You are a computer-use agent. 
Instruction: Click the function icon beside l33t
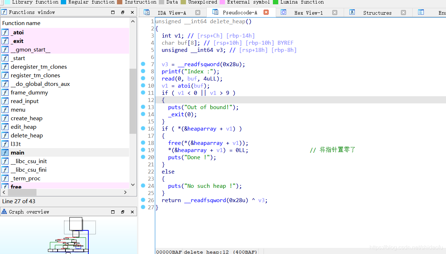pyautogui.click(x=5, y=144)
